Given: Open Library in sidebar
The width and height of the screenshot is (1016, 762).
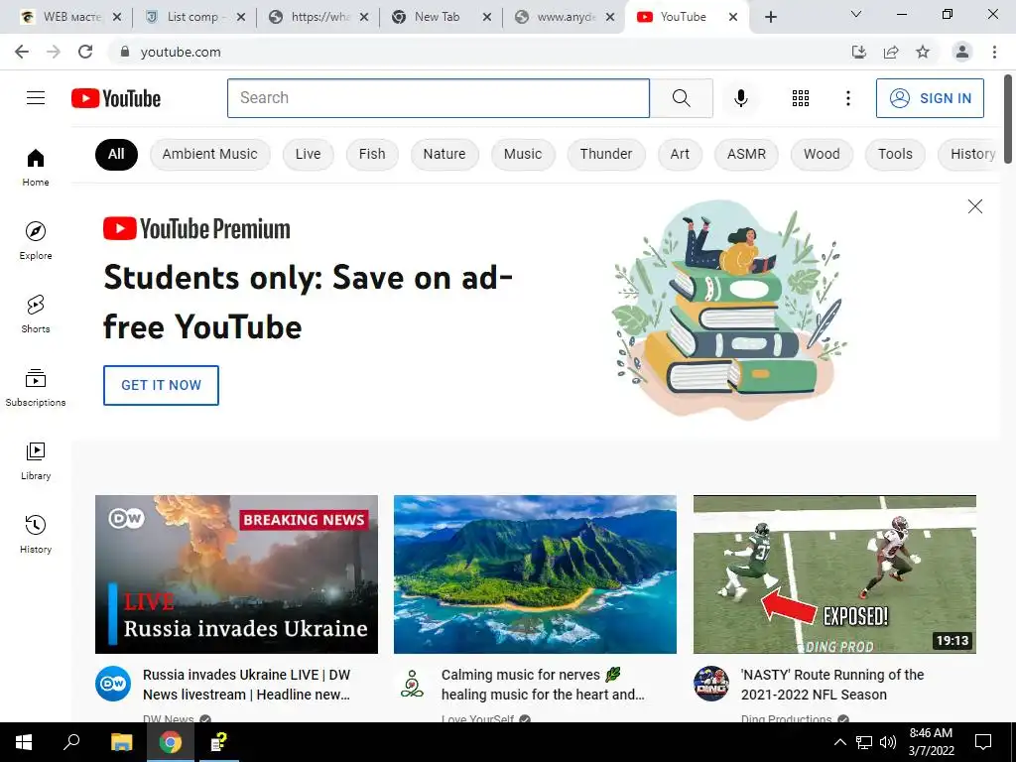Looking at the screenshot, I should pos(36,460).
